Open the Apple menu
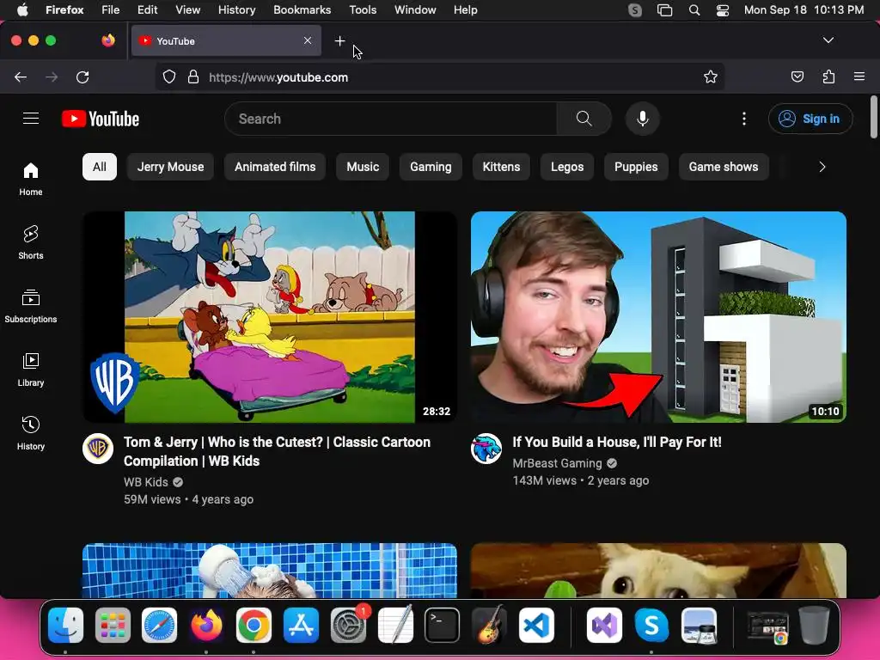This screenshot has width=880, height=660. click(22, 9)
